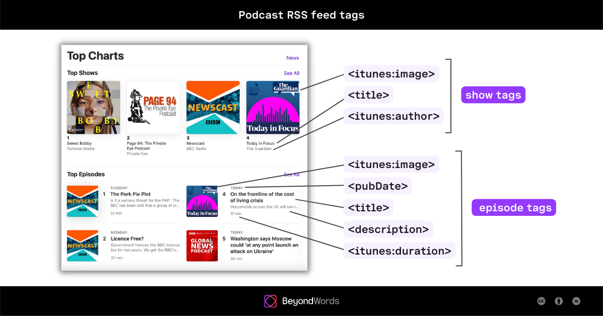Click the Creative Commons CC icon
The width and height of the screenshot is (603, 316).
tap(541, 301)
